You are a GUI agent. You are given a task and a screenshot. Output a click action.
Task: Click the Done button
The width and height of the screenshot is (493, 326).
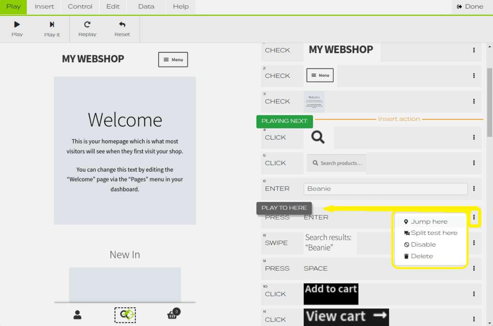[x=470, y=6]
